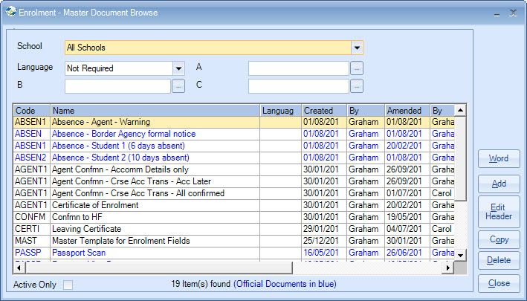
Task: Select Master Template for Enrolment Fields row
Action: (234, 241)
